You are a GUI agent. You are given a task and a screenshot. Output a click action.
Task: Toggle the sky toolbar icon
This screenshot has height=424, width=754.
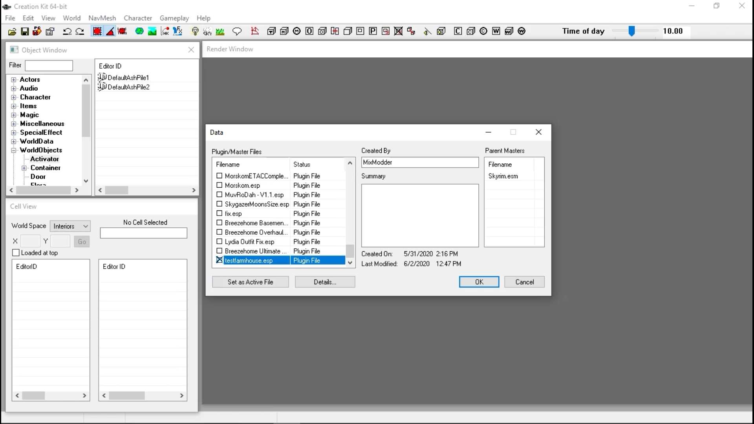[207, 31]
